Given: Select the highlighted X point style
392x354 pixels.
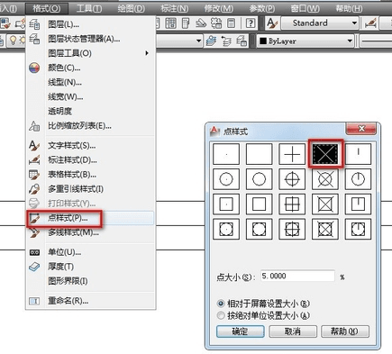Looking at the screenshot, I should point(325,154).
